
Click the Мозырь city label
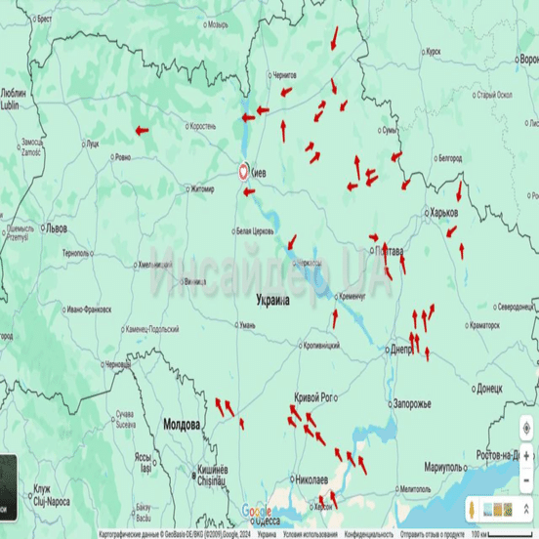coord(218,24)
